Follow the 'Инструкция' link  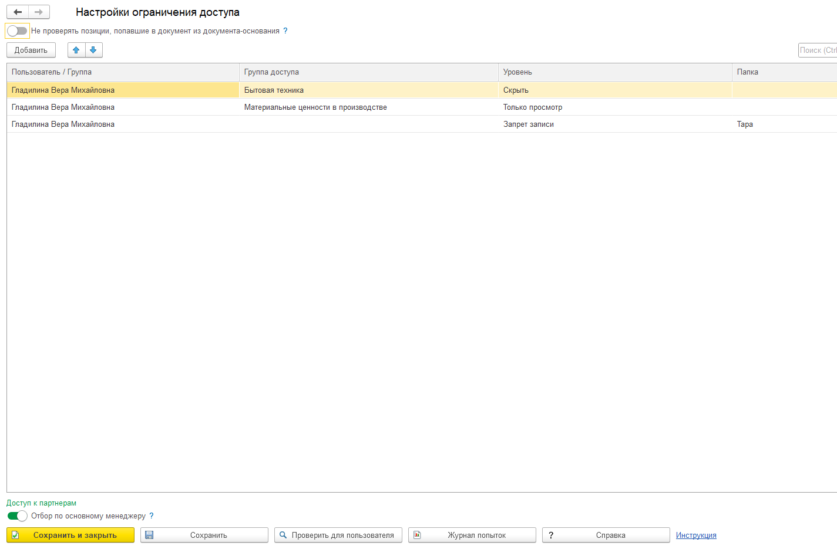(696, 535)
